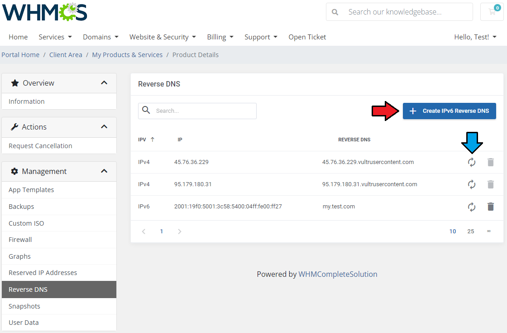The height and width of the screenshot is (333, 507).
Task: Click Request Cancellation under Actions
Action: (59, 146)
